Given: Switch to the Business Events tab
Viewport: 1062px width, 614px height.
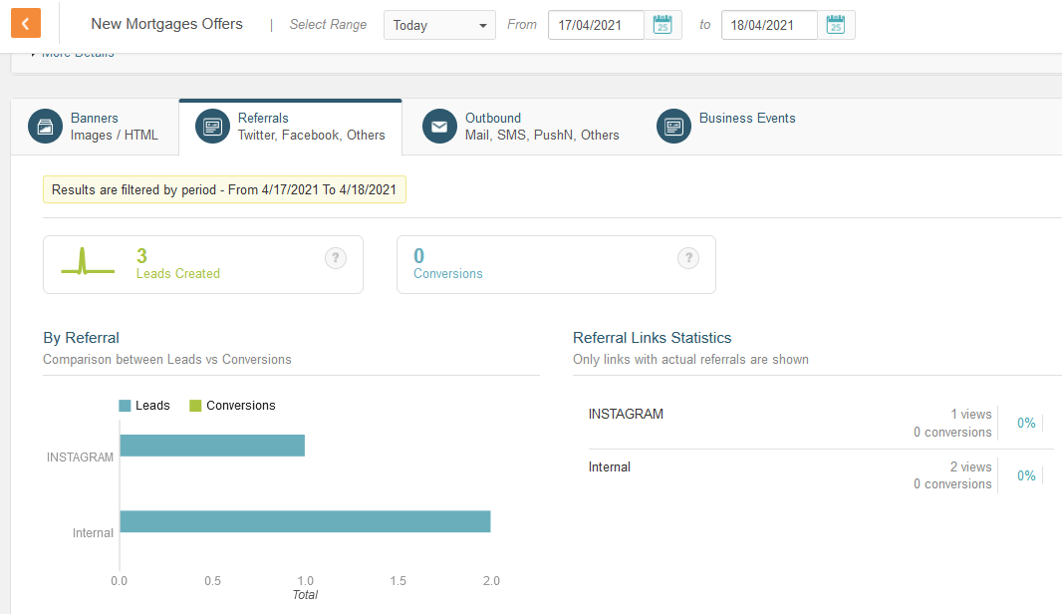Looking at the screenshot, I should (726, 127).
